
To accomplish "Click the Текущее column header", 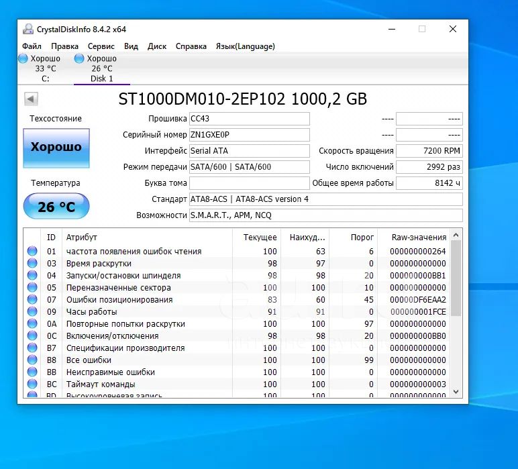I will tap(257, 237).
